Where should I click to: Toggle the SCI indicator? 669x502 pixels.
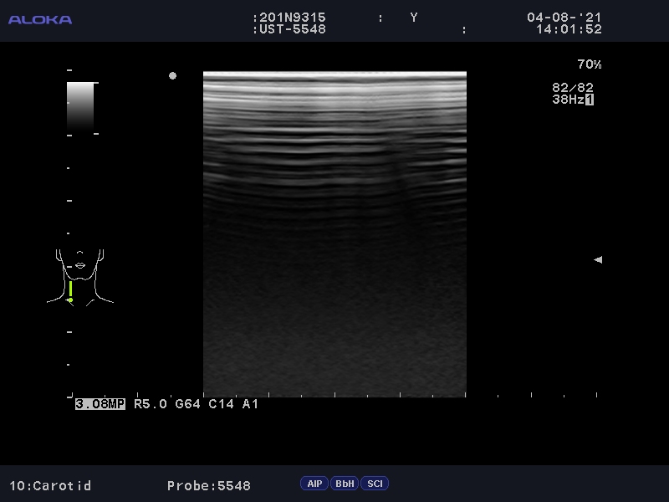[375, 484]
